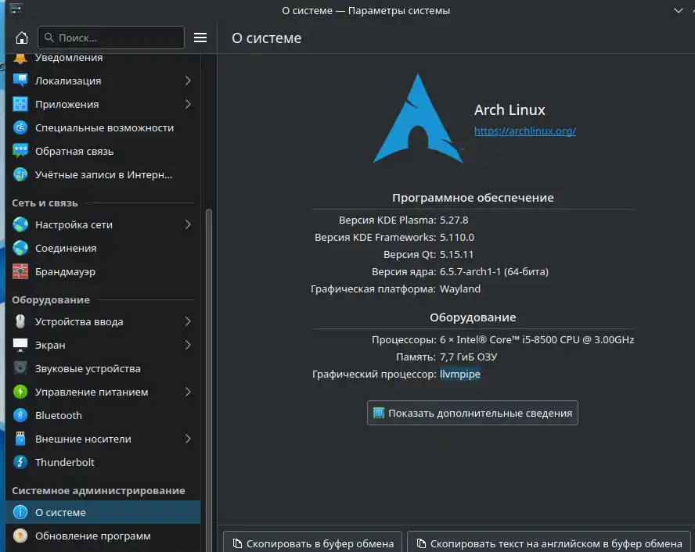Expand the Внешние носители submenu arrow
Screen dimensions: 695x552
point(188,439)
